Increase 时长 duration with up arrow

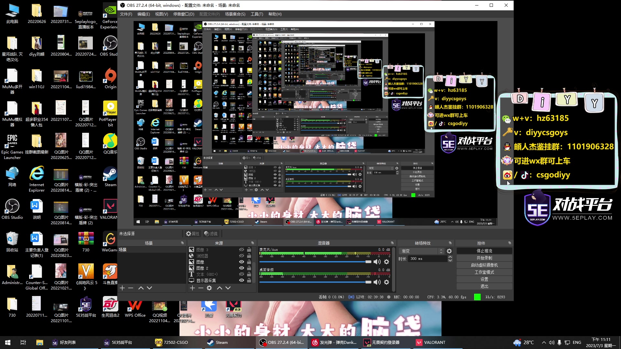point(450,257)
